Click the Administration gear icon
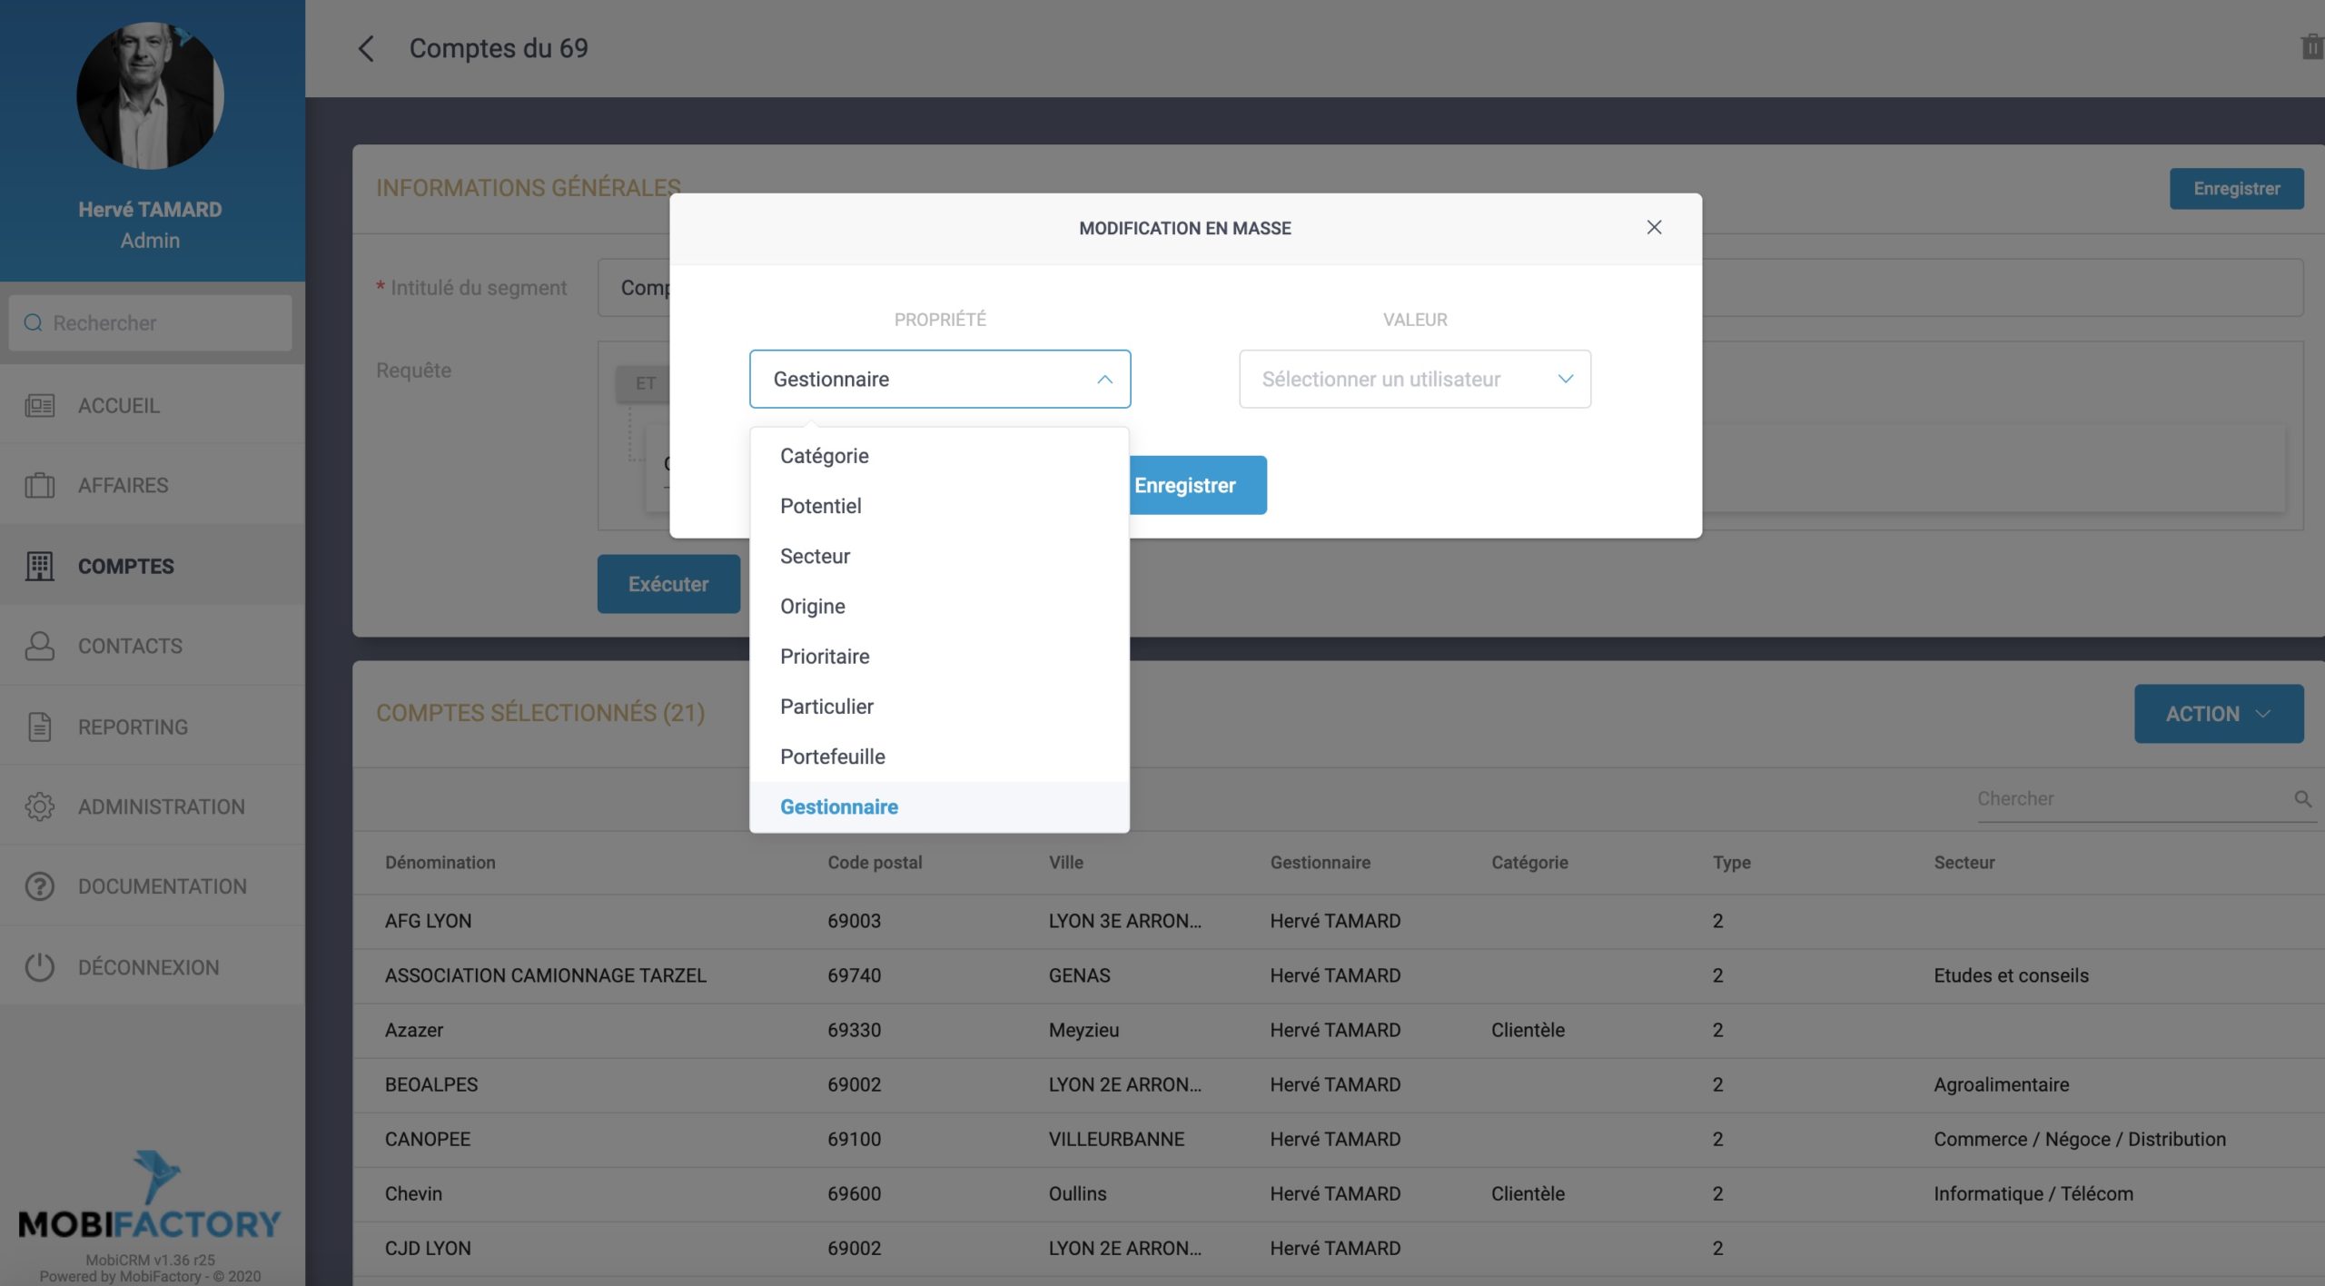 (x=39, y=806)
